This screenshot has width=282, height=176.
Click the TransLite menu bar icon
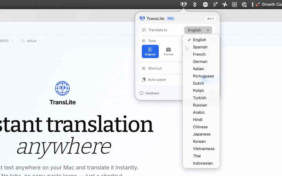[x=183, y=4]
